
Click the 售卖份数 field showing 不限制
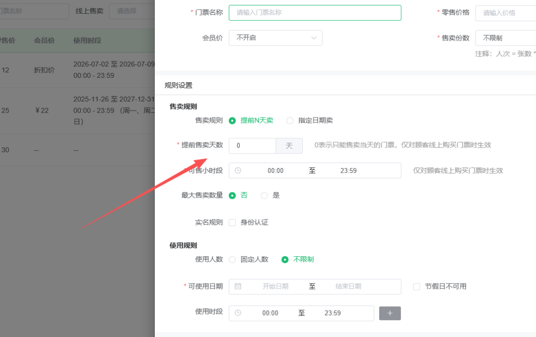(506, 38)
